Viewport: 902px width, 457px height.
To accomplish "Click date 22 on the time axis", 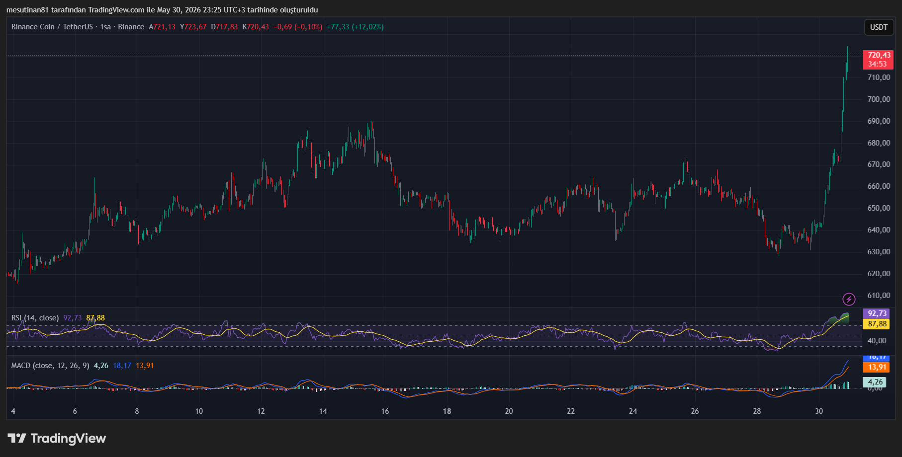I will pos(571,411).
